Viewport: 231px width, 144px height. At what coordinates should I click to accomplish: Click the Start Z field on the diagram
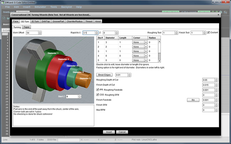coord(72,96)
